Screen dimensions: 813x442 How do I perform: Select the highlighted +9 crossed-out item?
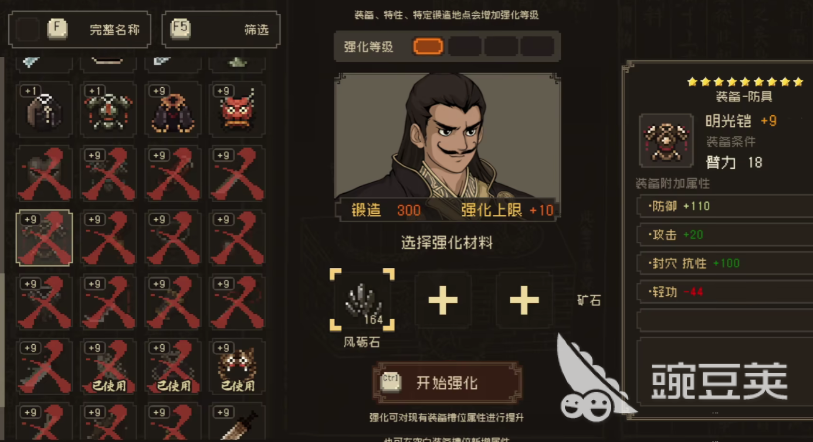45,238
